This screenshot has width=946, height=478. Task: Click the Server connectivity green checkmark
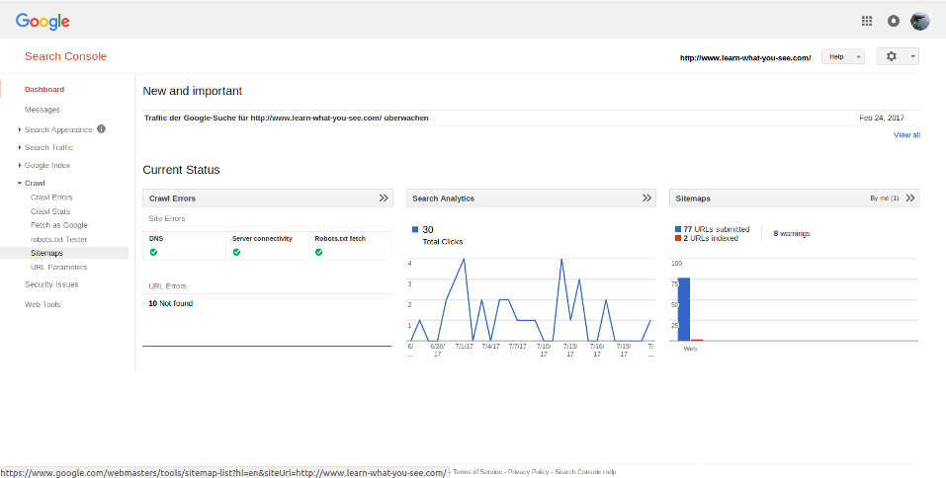coord(236,252)
